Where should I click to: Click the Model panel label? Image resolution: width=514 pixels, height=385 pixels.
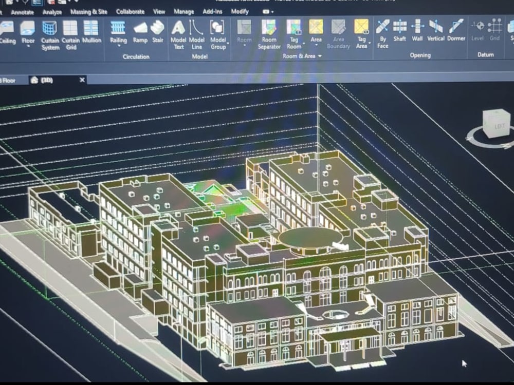pos(199,56)
